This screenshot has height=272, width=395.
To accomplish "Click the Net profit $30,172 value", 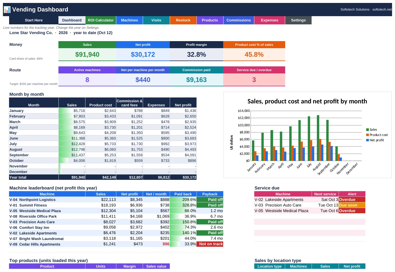I will click(x=143, y=54).
